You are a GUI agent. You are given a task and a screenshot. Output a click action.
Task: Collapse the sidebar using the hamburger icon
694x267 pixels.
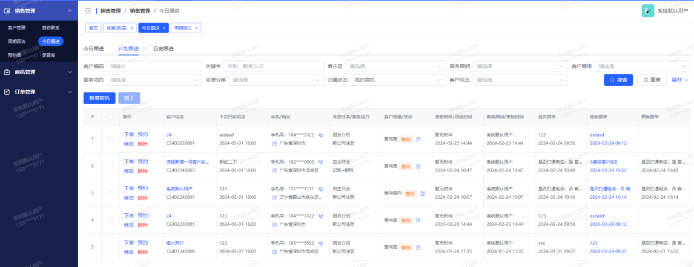point(88,11)
